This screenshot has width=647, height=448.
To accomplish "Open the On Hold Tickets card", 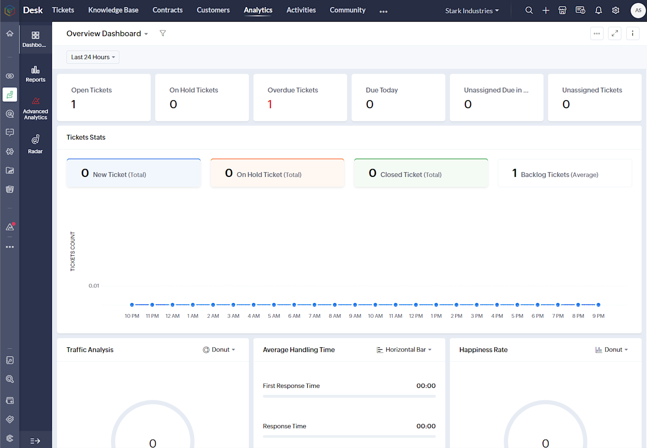I will click(x=202, y=97).
